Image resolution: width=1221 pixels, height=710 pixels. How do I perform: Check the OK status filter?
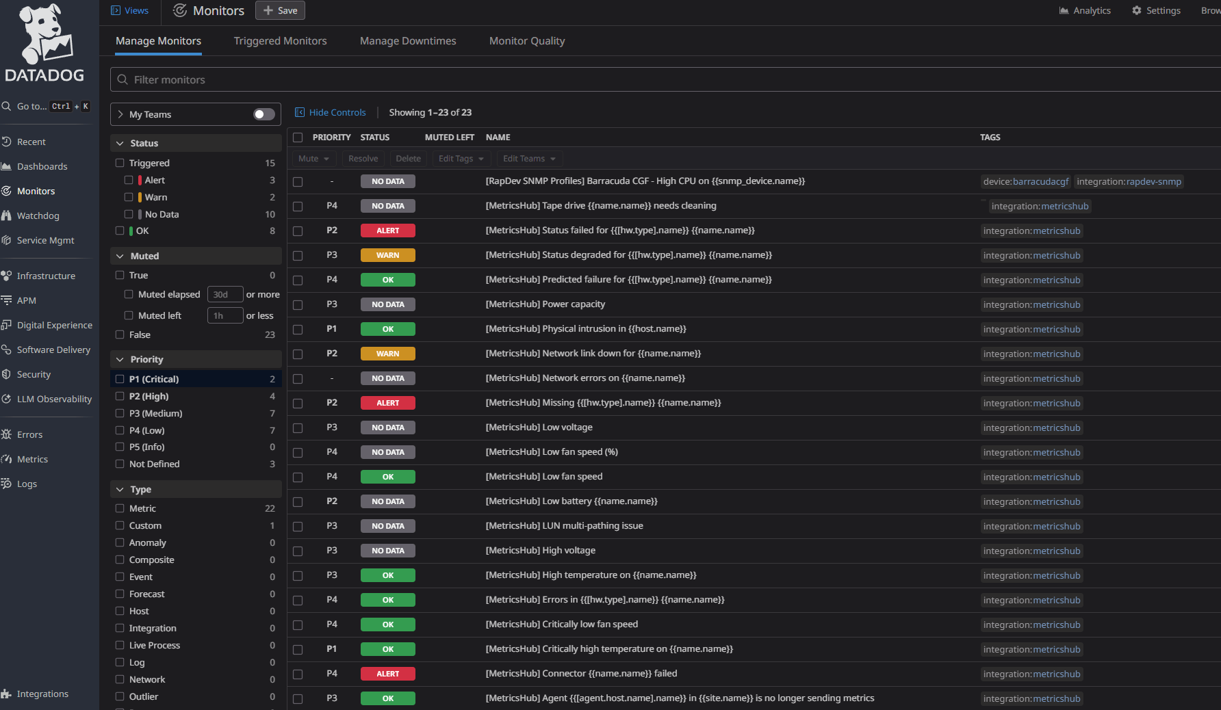[x=120, y=231]
